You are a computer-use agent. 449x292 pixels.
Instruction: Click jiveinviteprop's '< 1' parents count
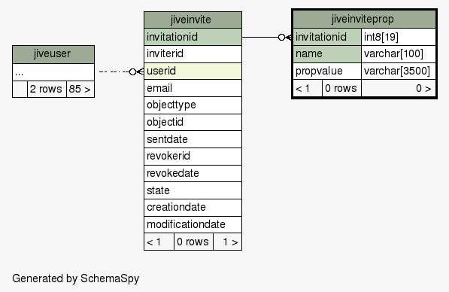[x=308, y=88]
